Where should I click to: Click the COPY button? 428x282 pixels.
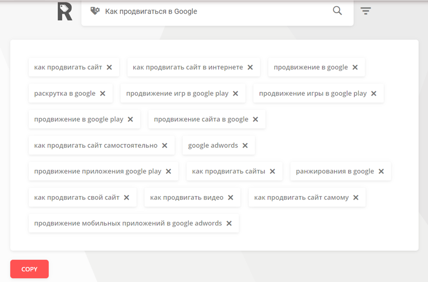pyautogui.click(x=29, y=269)
